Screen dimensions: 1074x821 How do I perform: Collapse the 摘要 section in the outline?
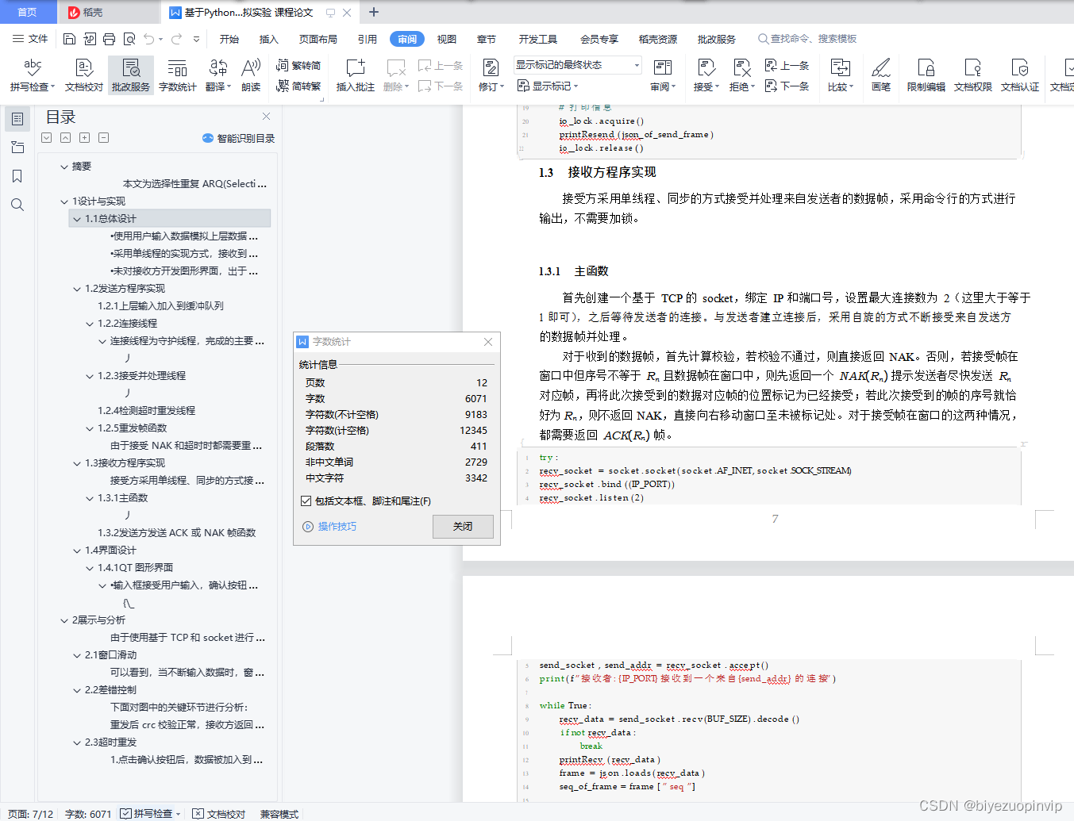64,167
